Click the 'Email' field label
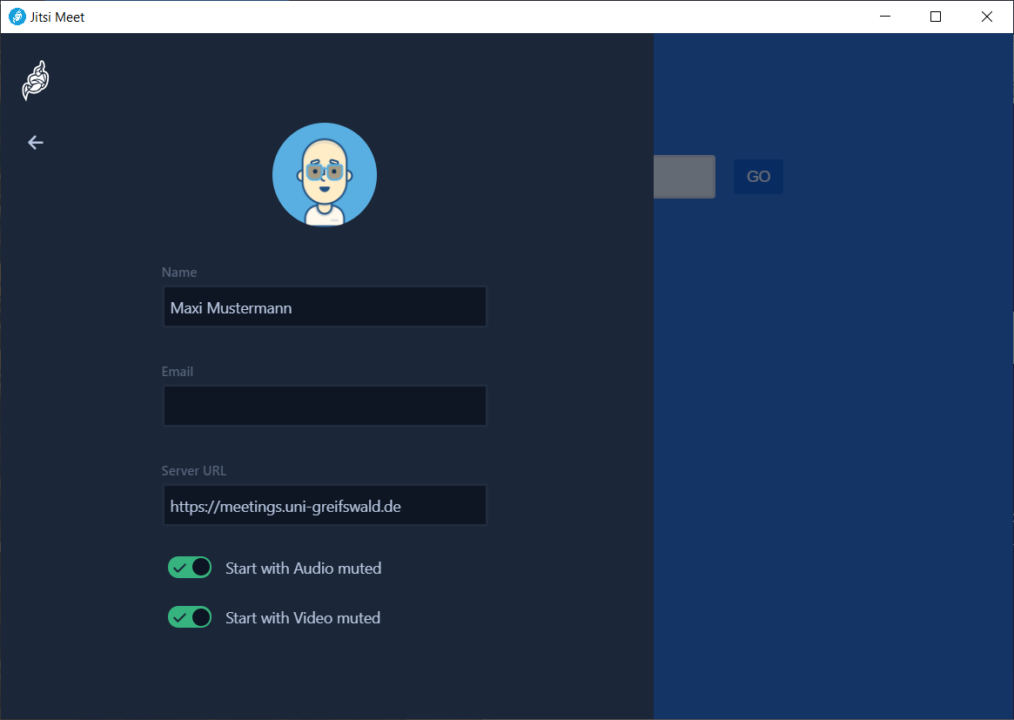 (178, 372)
